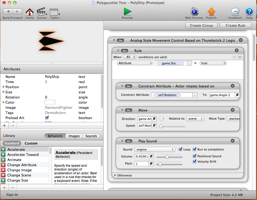The width and height of the screenshot is (257, 200).
Task: Click the Publish arrow icon
Action: coord(211,12)
